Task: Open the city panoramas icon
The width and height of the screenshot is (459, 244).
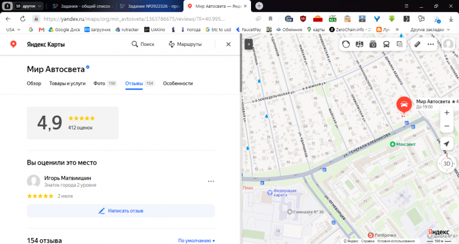Action: point(359,44)
